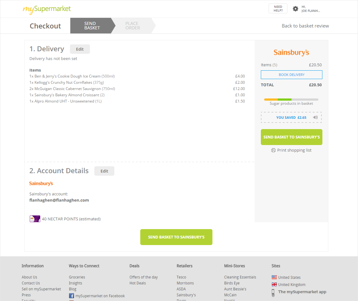The width and height of the screenshot is (358, 301).
Task: Open the Need Help button
Action: click(x=278, y=9)
